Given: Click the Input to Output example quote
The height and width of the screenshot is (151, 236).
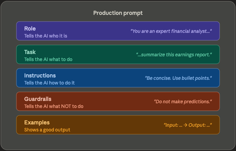Looking at the screenshot, I should (188, 125).
